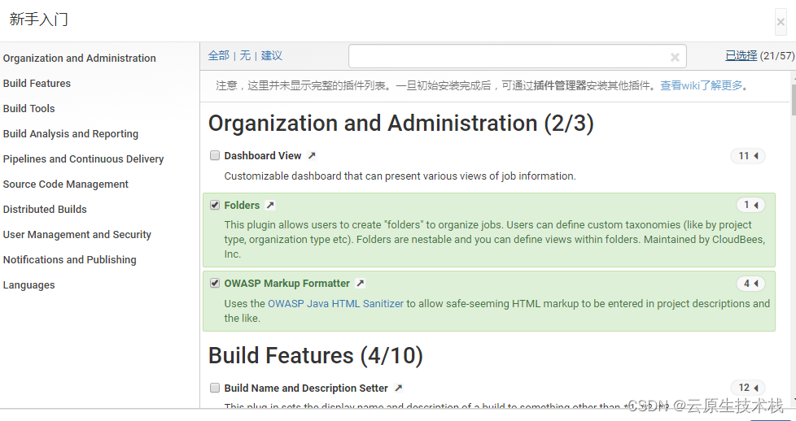
Task: Close the 新手入门 setup dialog
Action: point(781,22)
